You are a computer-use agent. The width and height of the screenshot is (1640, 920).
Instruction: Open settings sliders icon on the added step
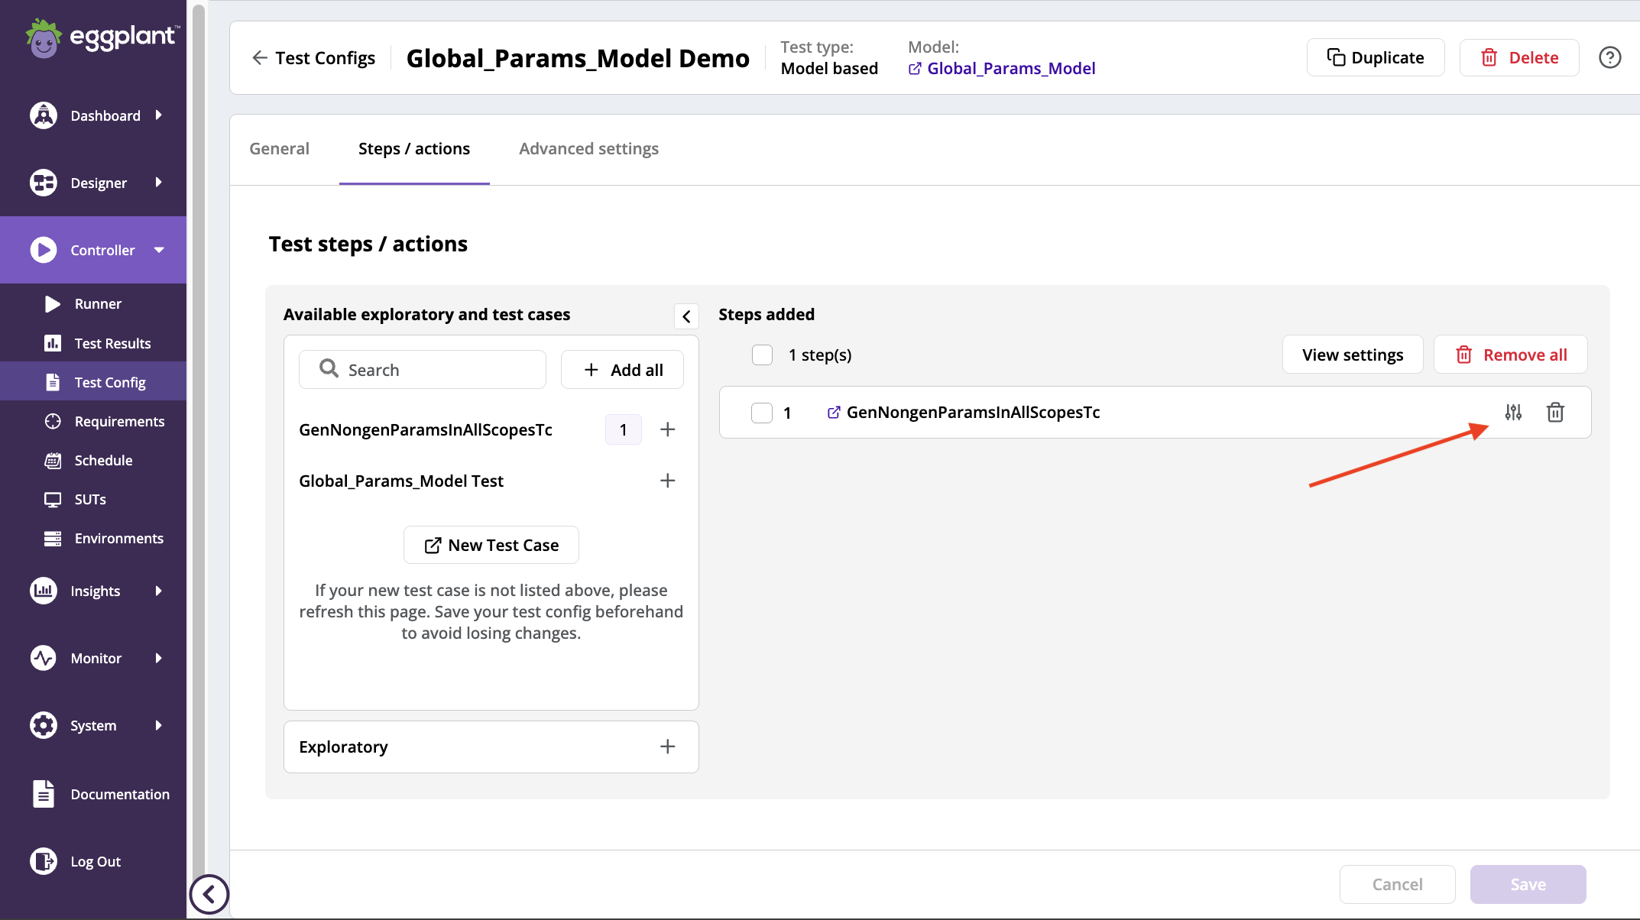coord(1513,412)
